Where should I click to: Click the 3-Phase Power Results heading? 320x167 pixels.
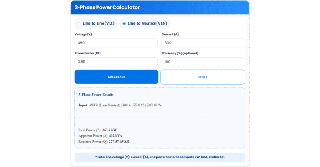pyautogui.click(x=96, y=95)
